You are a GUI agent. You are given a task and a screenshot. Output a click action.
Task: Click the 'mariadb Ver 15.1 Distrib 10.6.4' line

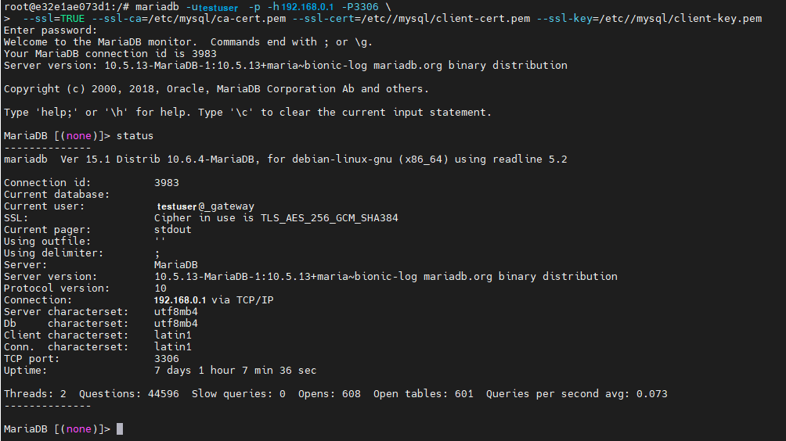(285, 160)
